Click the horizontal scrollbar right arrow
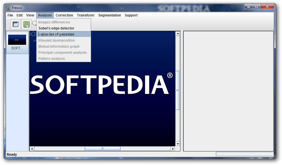Screen dimensions: 282x165 (x=173, y=149)
